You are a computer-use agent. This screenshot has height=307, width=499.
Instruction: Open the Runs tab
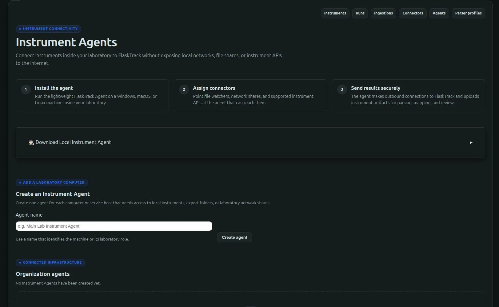coord(360,13)
